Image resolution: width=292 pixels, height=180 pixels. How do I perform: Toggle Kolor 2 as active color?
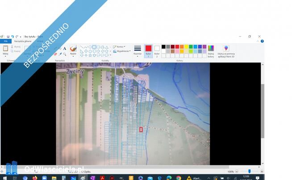coord(157,51)
